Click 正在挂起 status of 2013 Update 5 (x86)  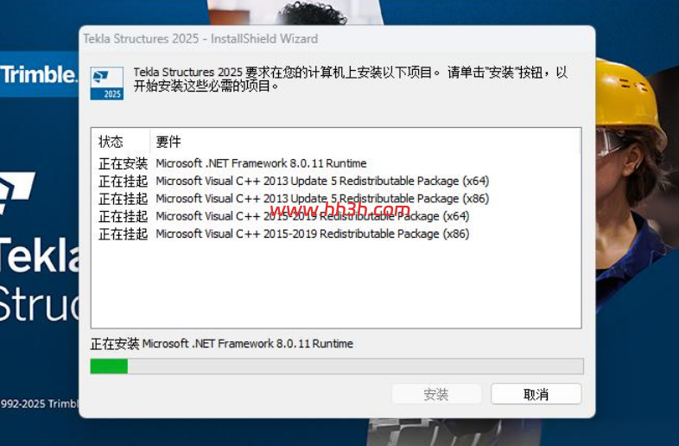pos(123,199)
